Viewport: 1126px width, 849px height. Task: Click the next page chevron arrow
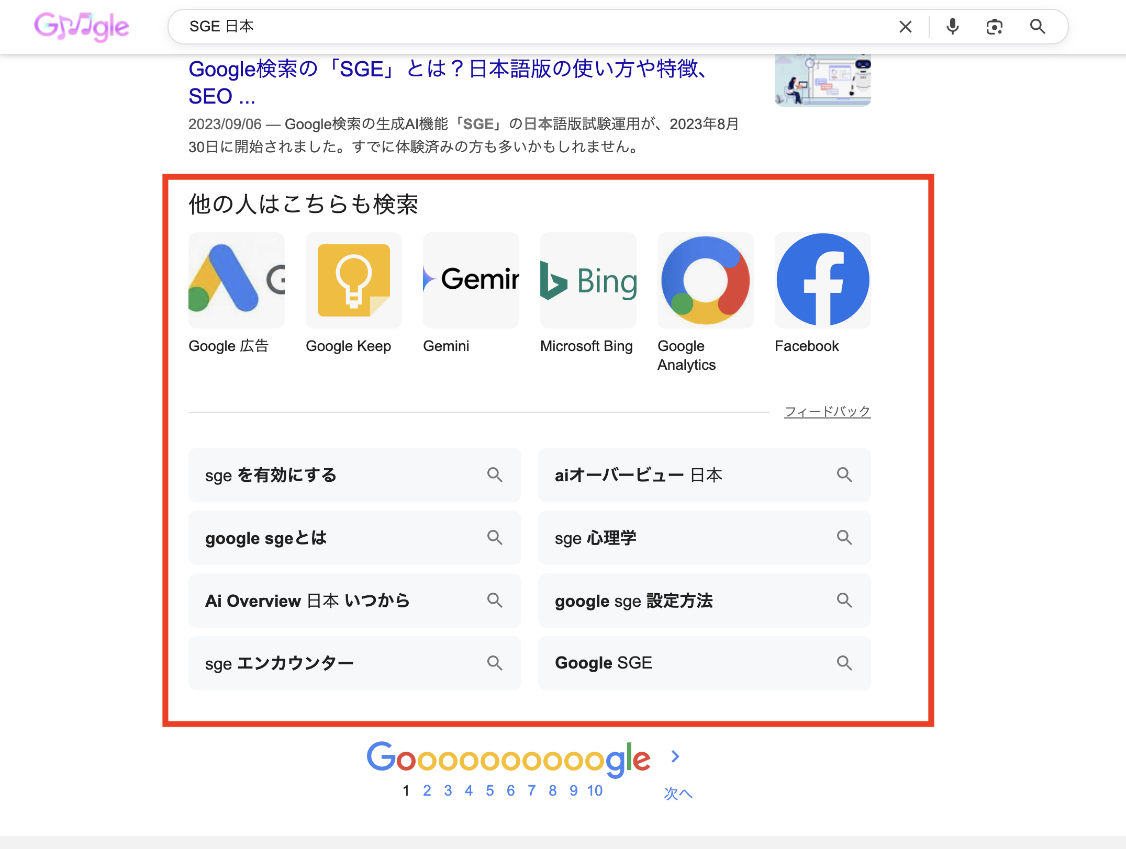[x=675, y=756]
